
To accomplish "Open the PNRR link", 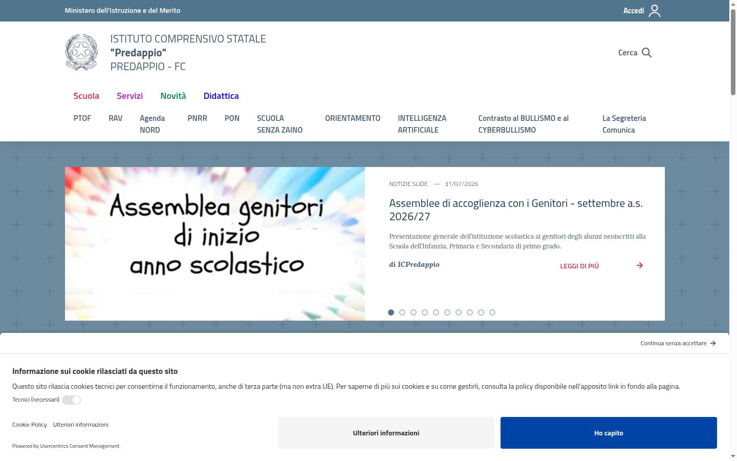I will click(198, 118).
